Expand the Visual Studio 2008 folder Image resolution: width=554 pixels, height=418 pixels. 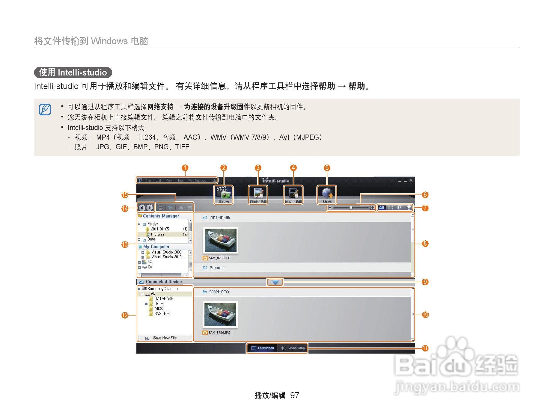click(x=143, y=252)
